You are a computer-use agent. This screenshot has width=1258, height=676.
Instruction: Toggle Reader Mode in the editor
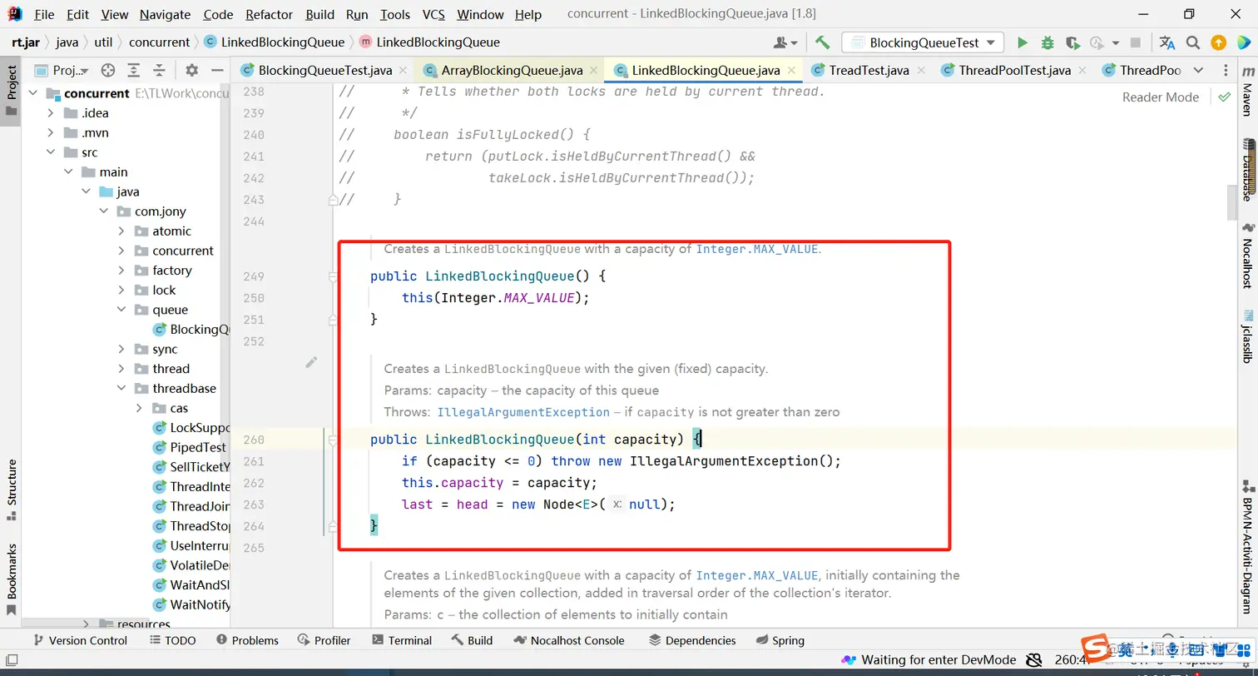coord(1160,97)
